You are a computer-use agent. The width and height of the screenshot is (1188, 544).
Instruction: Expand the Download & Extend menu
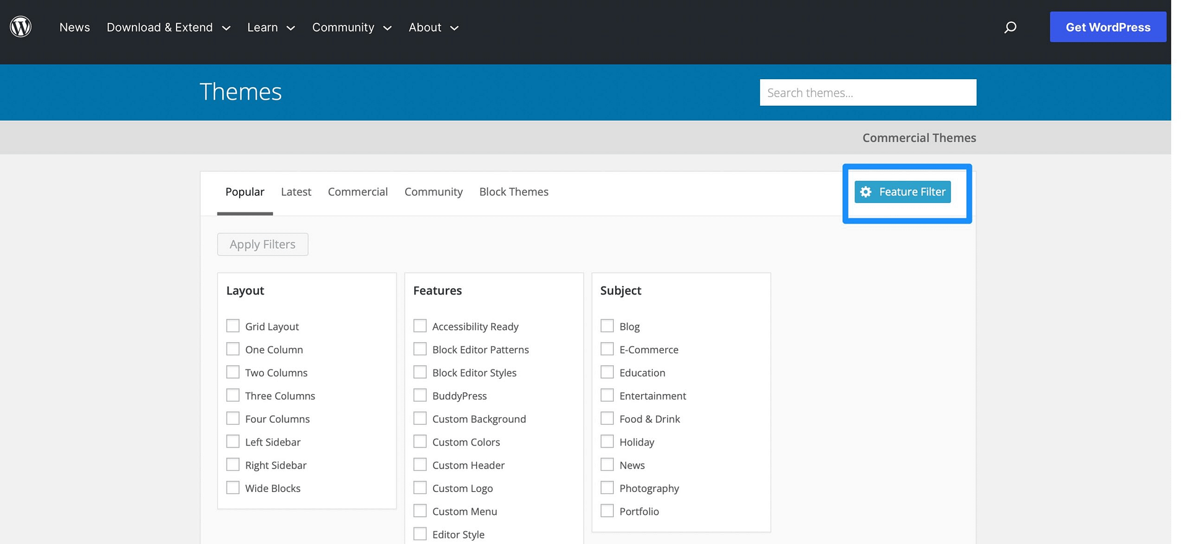click(168, 28)
